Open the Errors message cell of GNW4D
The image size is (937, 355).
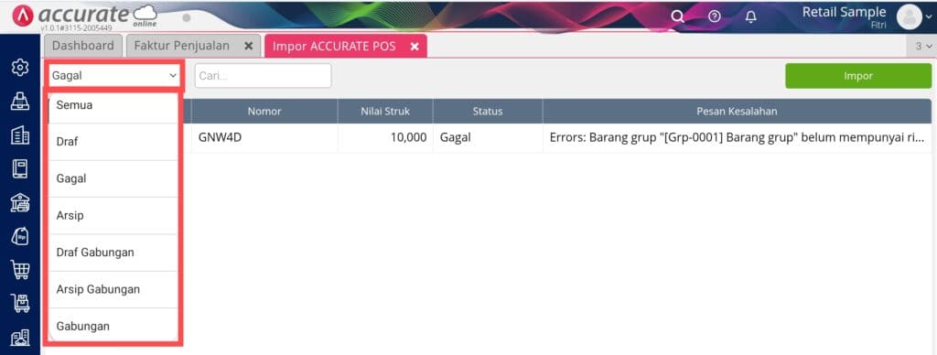pos(737,138)
